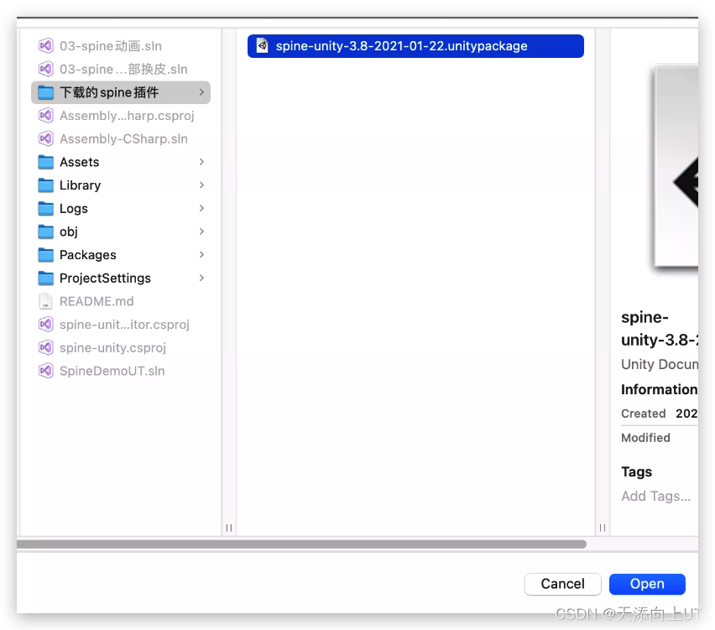Click the Unity icon of the unitypackage file

262,45
